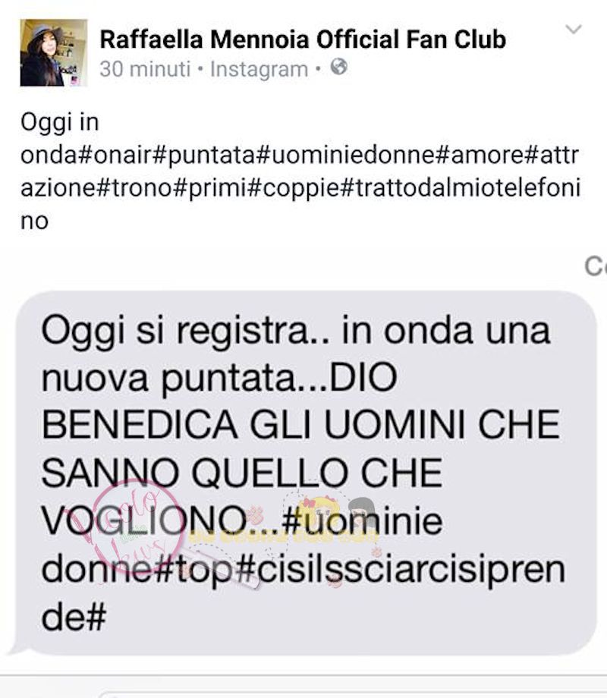Visit Raffaella Mennoia Official Fan Club page
607x698 pixels.
(303, 39)
